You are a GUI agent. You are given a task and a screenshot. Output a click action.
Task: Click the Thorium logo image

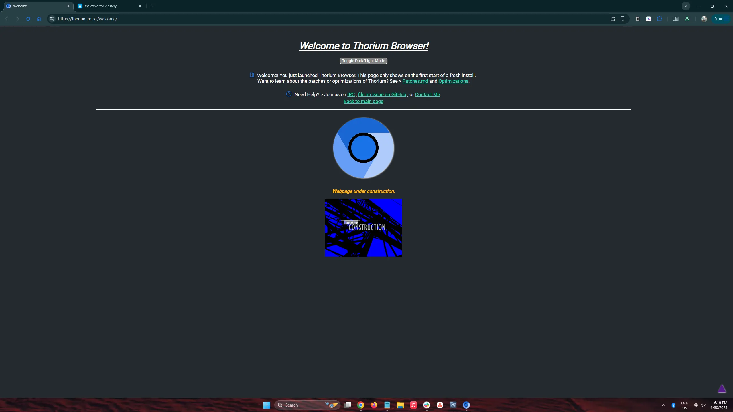click(363, 148)
